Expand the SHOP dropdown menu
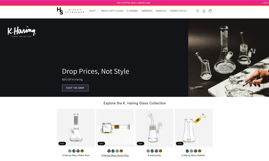 click(94, 11)
